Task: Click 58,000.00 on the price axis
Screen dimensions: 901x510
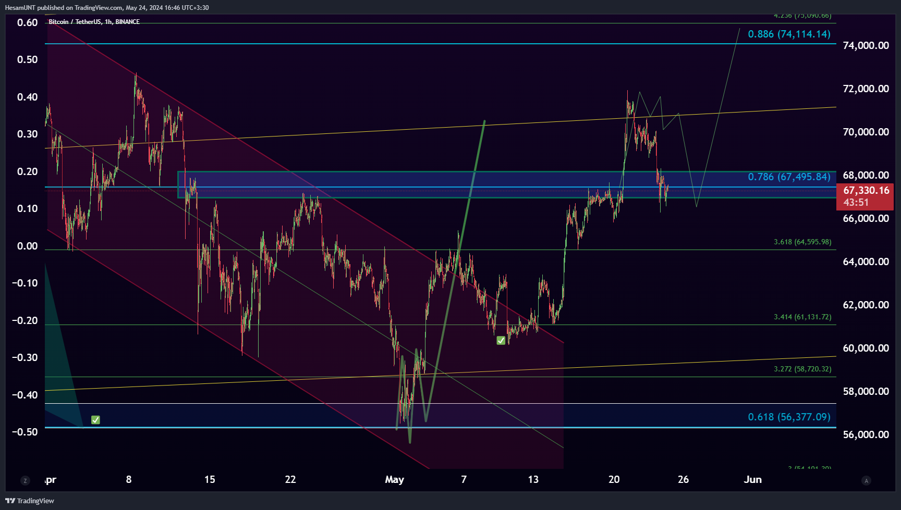Action: [866, 391]
